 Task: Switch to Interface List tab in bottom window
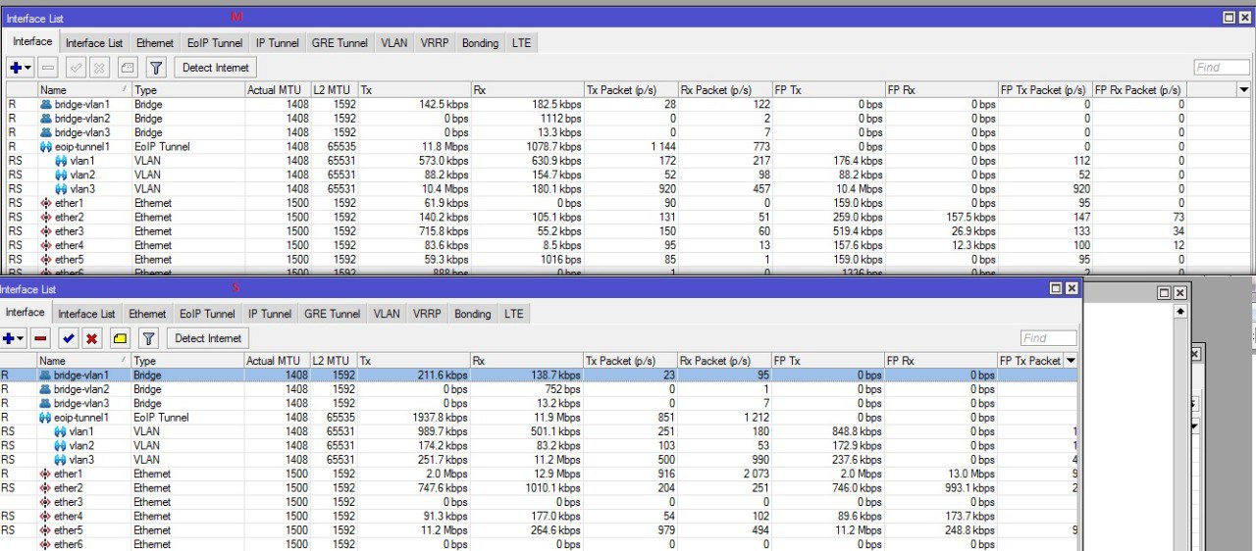point(86,314)
